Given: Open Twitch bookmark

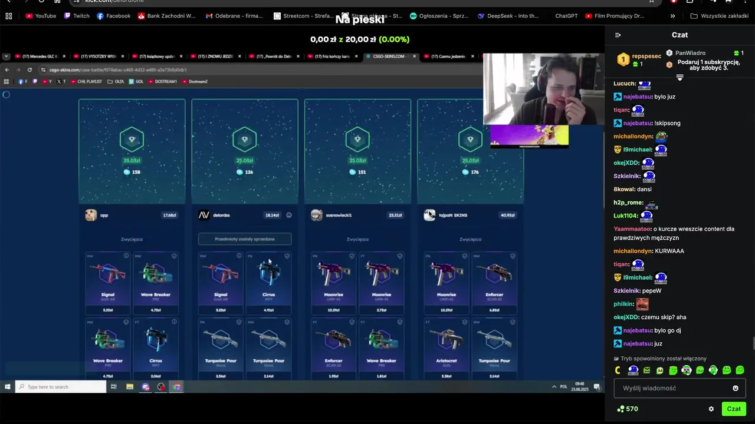Looking at the screenshot, I should [x=77, y=16].
